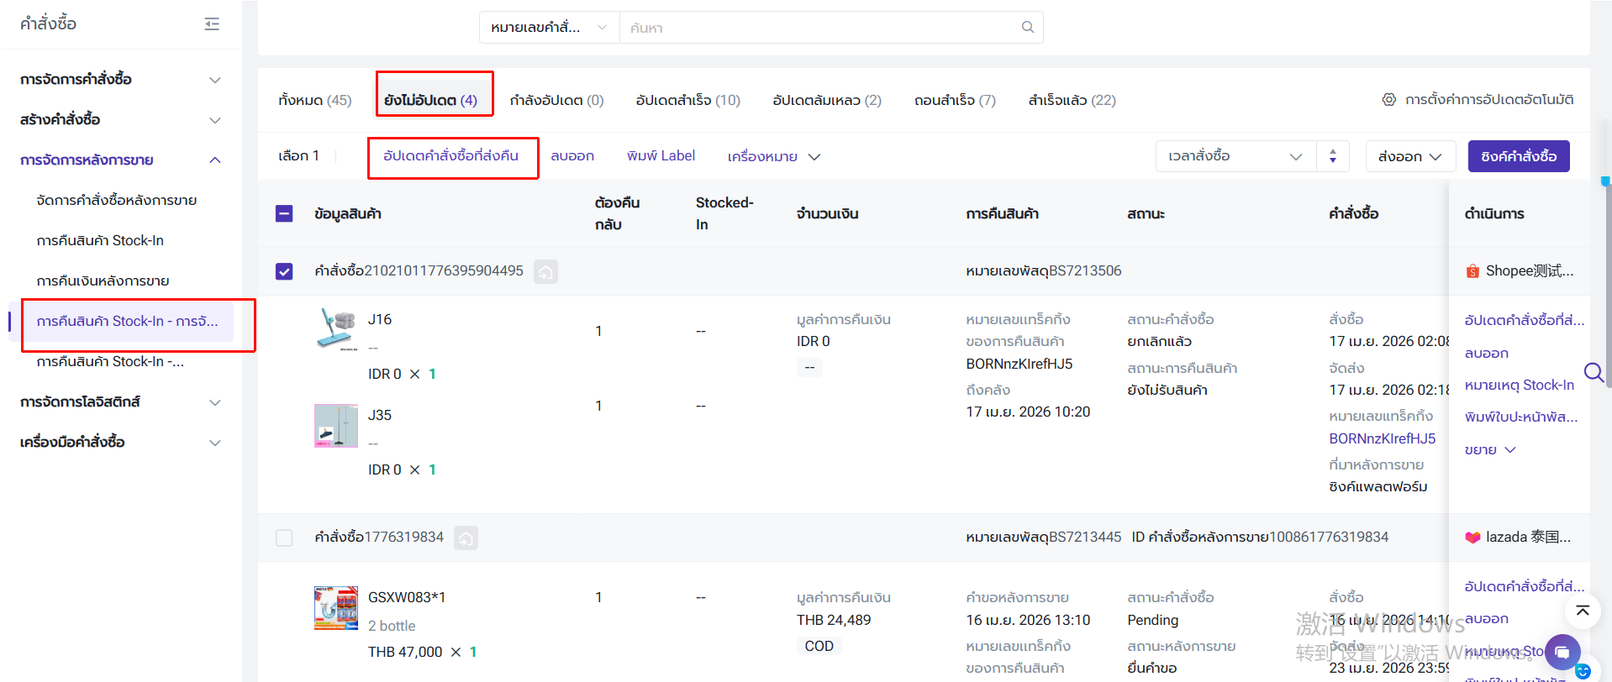The width and height of the screenshot is (1612, 682).
Task: Open the ส่งออก export dropdown
Action: coord(1409,156)
